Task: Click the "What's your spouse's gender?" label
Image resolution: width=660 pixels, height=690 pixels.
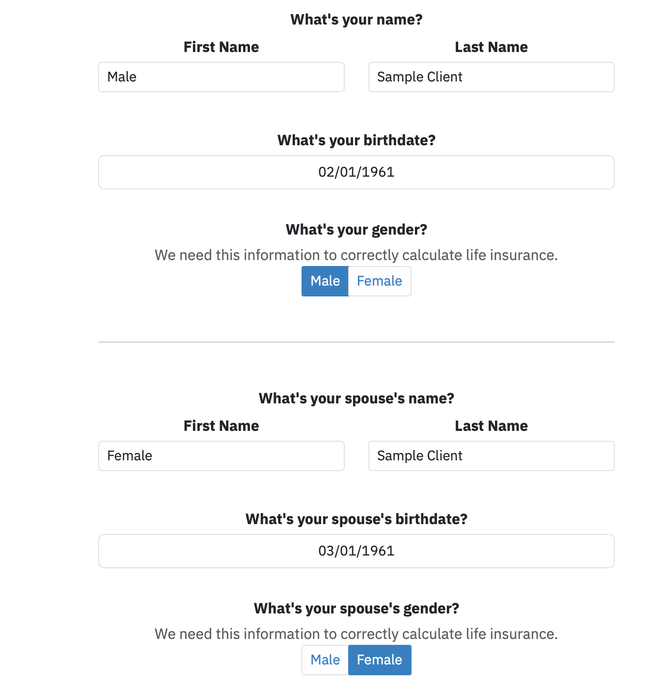Action: pyautogui.click(x=357, y=609)
